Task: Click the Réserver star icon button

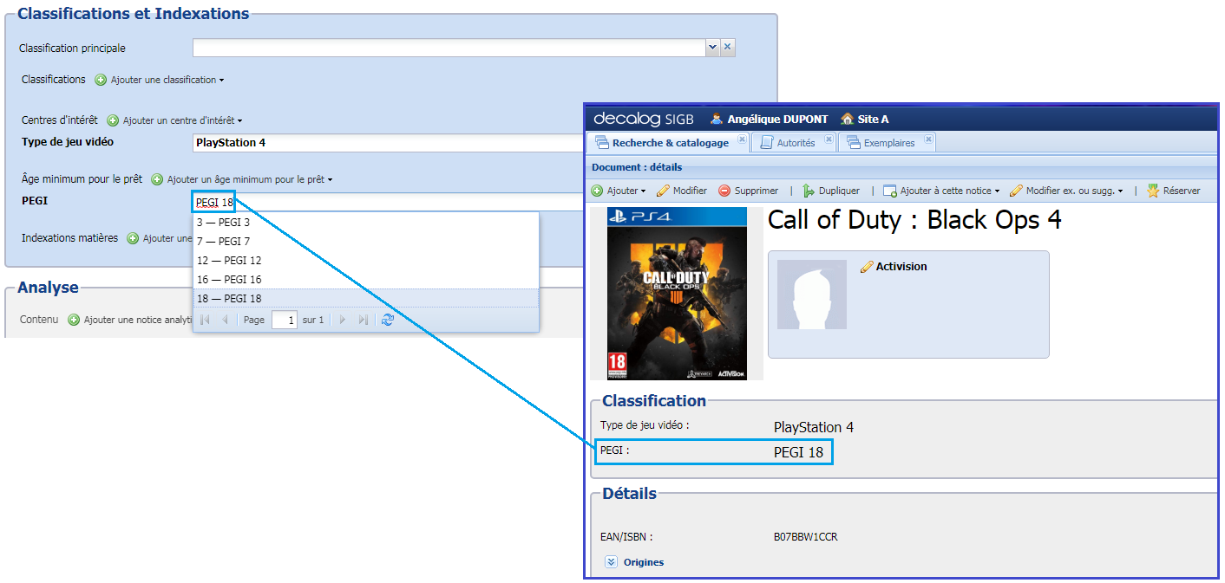Action: pos(1174,191)
